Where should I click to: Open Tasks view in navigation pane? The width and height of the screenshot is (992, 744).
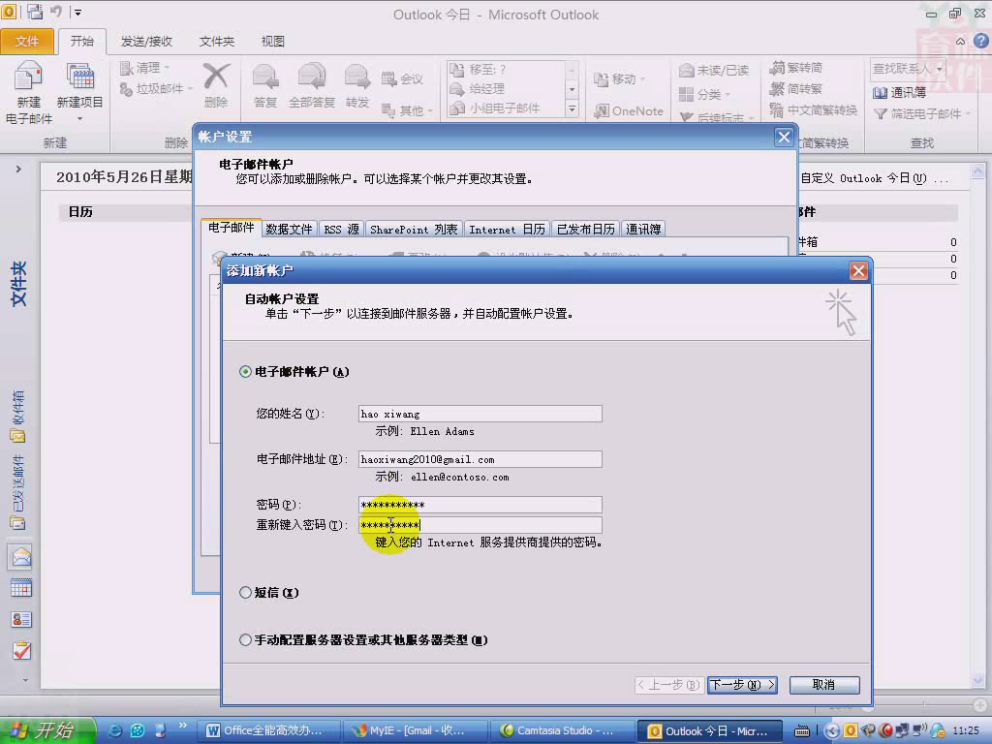point(21,650)
